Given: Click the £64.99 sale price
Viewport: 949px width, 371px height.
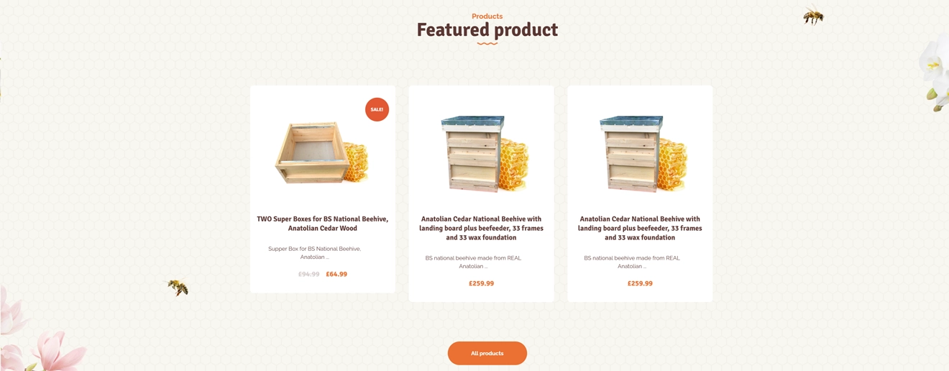Looking at the screenshot, I should [336, 274].
